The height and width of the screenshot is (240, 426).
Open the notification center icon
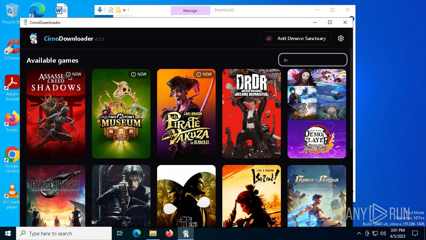click(415, 233)
